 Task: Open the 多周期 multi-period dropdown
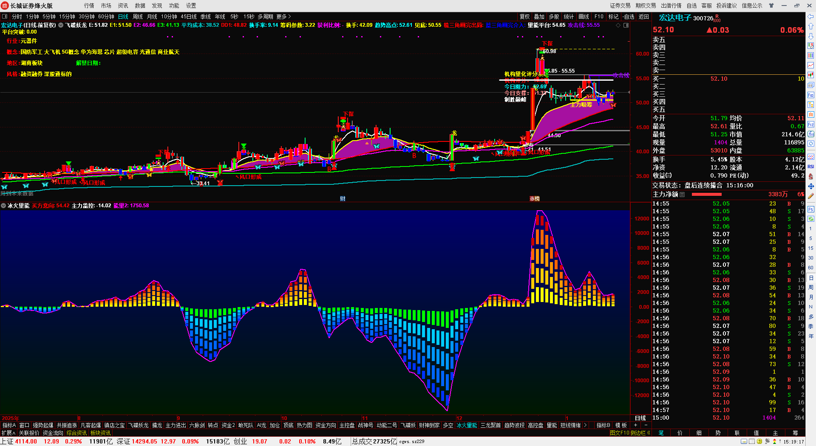[x=265, y=17]
